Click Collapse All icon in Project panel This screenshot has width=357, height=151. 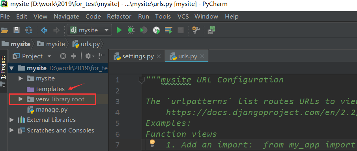[73, 56]
